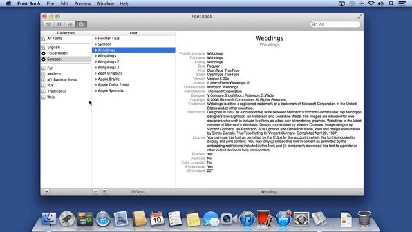This screenshot has height=232, width=412.
Task: Select the Zapf Dingbats font name
Action: [x=110, y=73]
